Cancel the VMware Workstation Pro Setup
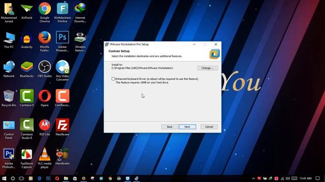Viewport: 325px width, 182px height. coord(209,127)
